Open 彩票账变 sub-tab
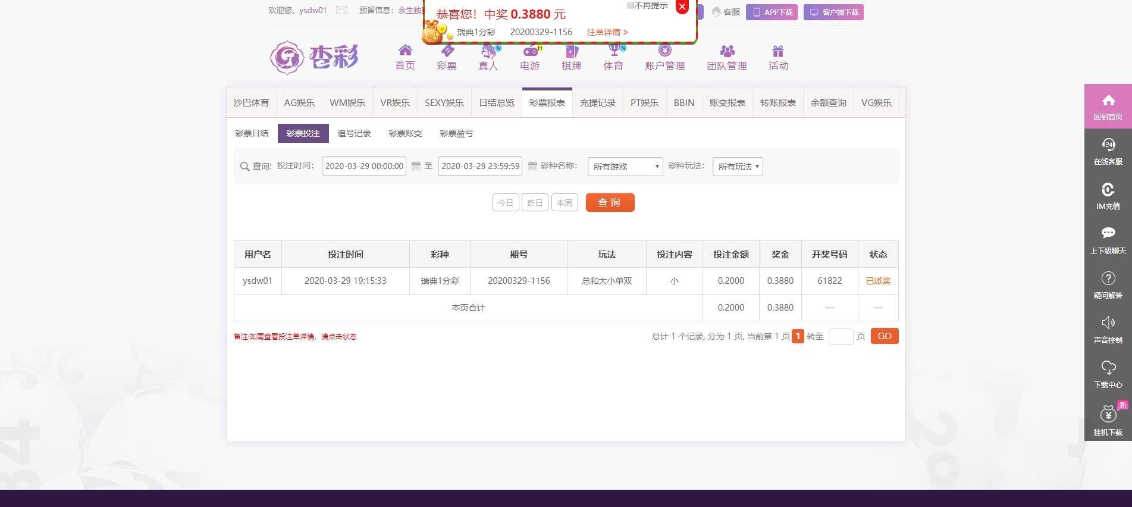1132x507 pixels. [x=406, y=133]
